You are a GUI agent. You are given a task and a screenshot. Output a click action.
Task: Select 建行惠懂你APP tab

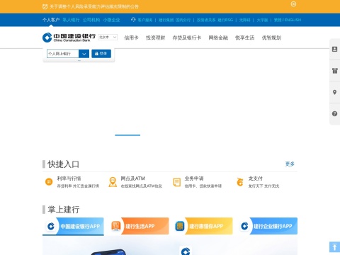pos(203,226)
